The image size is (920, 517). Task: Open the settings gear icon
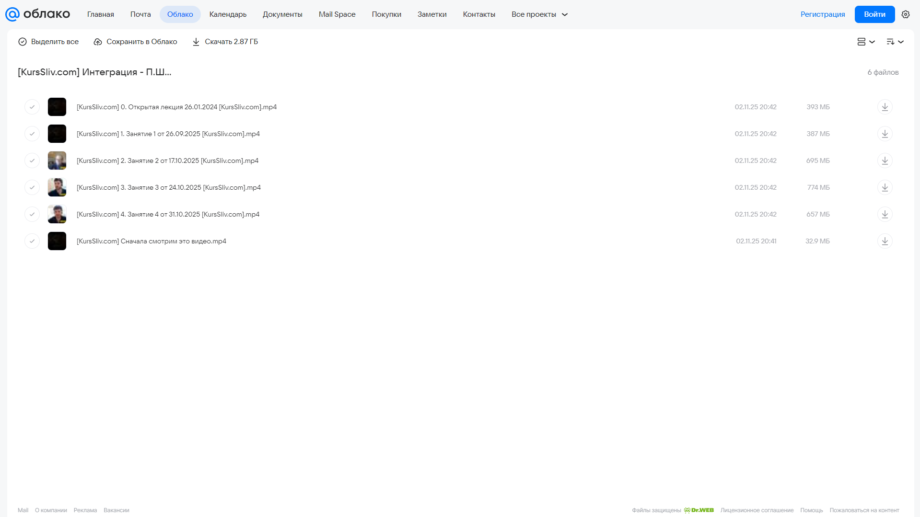pos(905,14)
